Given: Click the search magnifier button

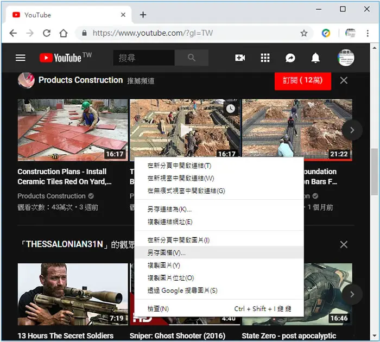Looking at the screenshot, I should (x=192, y=58).
